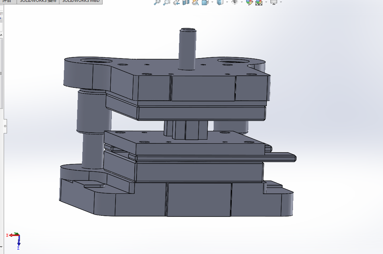
Task: Toggle the Hide/Show Items eye icon
Action: click(x=235, y=2)
